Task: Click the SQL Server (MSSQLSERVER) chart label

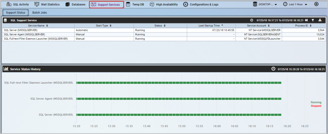Action: tap(56, 115)
